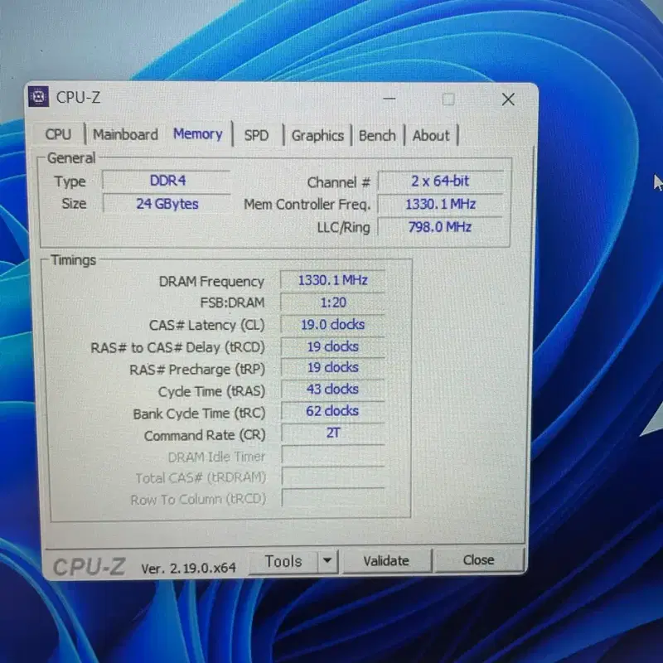Viewport: 663px width, 663px height.
Task: Click the DDR4 Type field
Action: click(x=167, y=181)
